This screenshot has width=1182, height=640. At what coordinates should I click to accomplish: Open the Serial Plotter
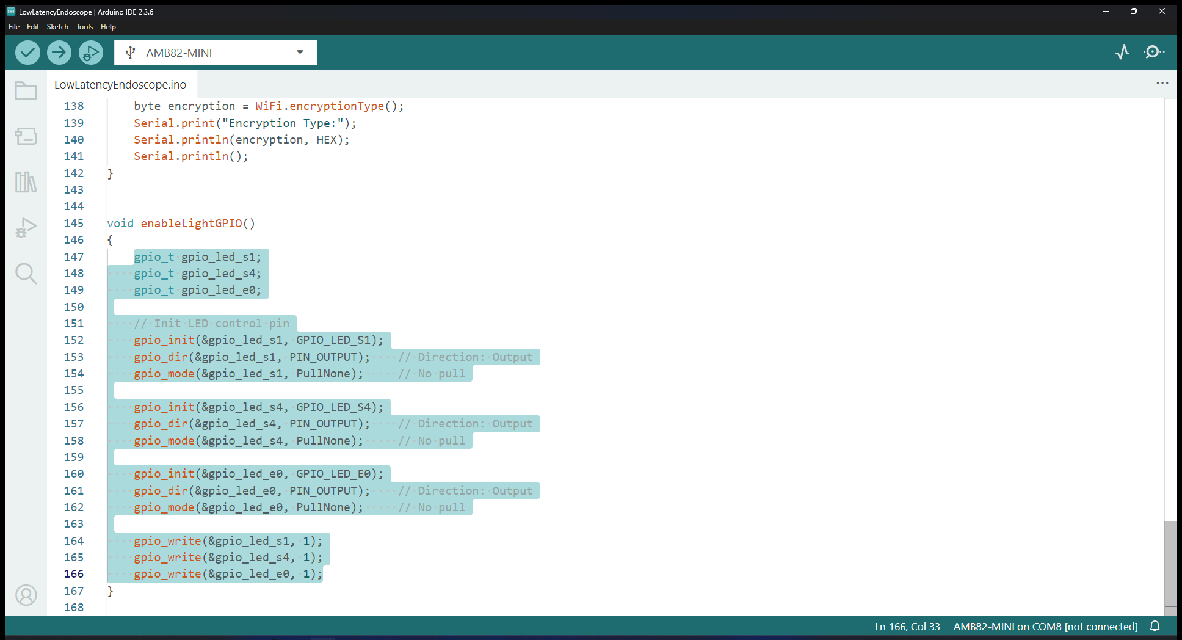click(1122, 53)
